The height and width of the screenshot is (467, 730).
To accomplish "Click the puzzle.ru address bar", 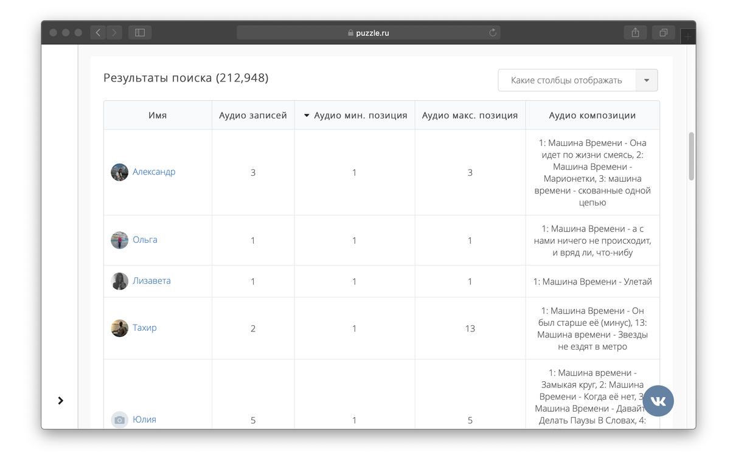I will [369, 33].
